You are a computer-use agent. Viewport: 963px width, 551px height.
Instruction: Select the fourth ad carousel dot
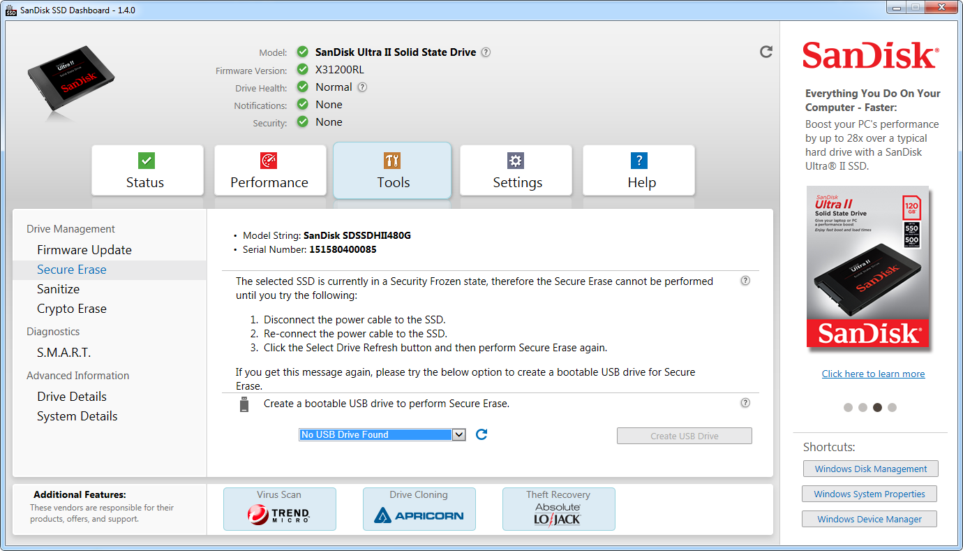(892, 407)
